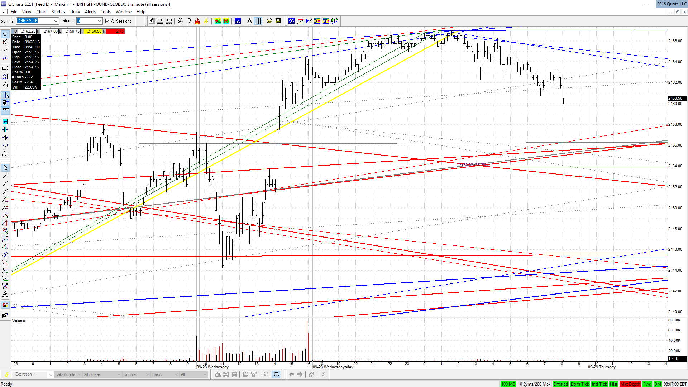Open the BAR list toolbar icon

[x=169, y=21]
